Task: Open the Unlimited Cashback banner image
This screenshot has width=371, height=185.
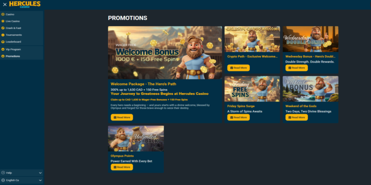Action: 136,138
